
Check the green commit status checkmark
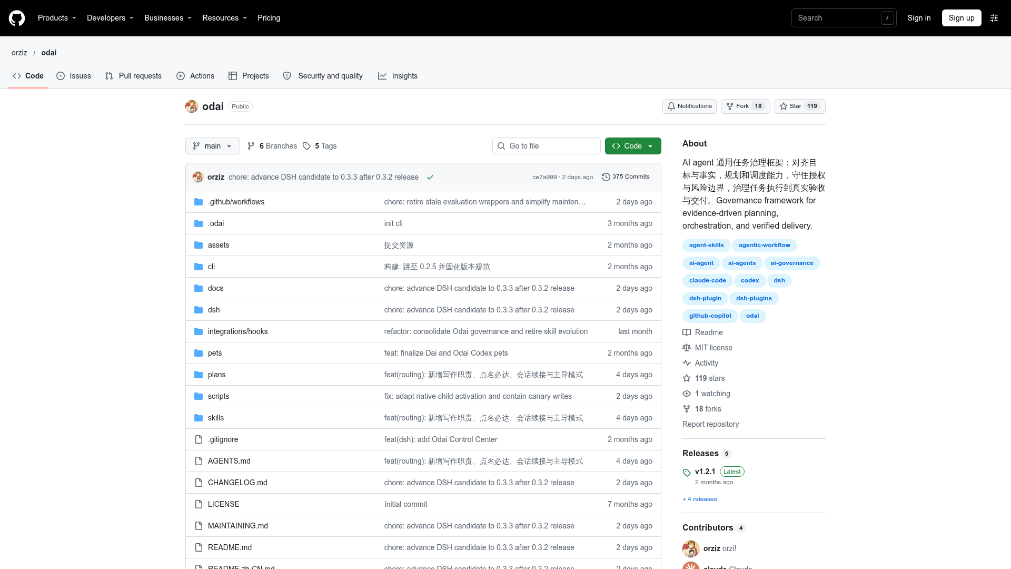click(x=430, y=177)
